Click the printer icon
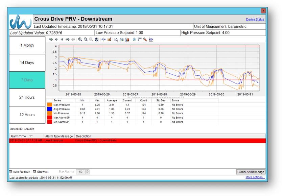The height and width of the screenshot is (196, 282). 122,40
